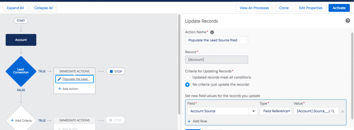354x130 pixels.
Task: Click the Action Name input field
Action: point(216,40)
